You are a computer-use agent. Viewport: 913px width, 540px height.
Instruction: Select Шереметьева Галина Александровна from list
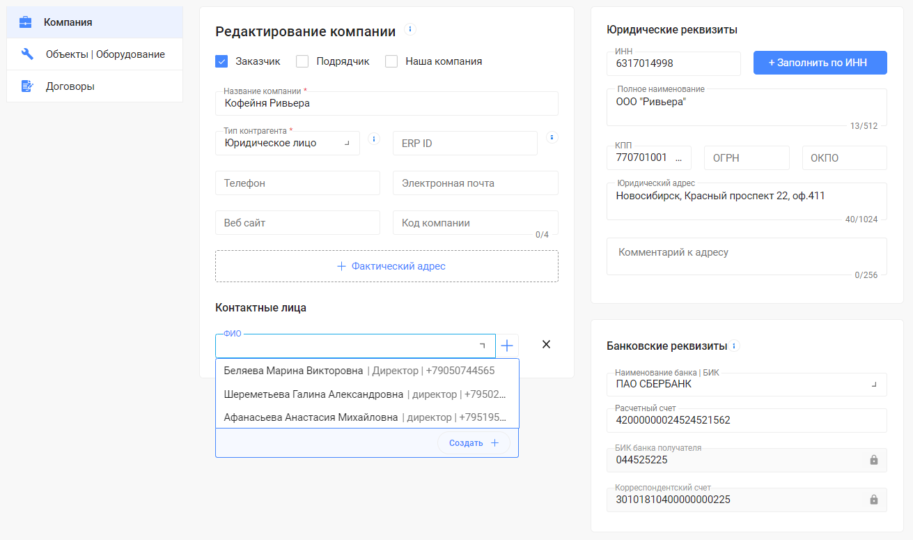tap(367, 394)
